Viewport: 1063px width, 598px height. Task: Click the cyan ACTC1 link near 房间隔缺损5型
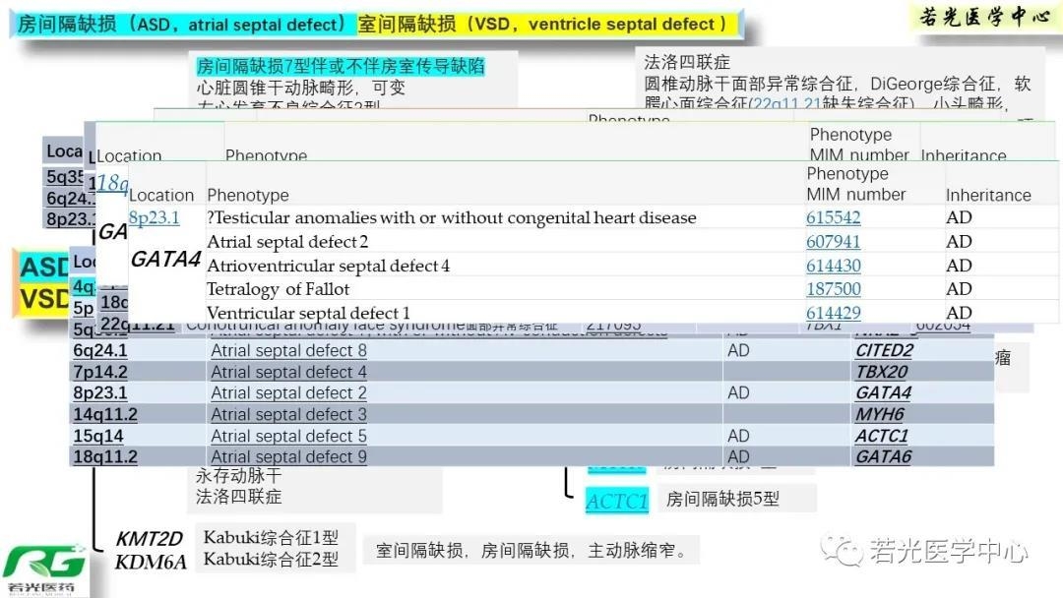tap(617, 502)
